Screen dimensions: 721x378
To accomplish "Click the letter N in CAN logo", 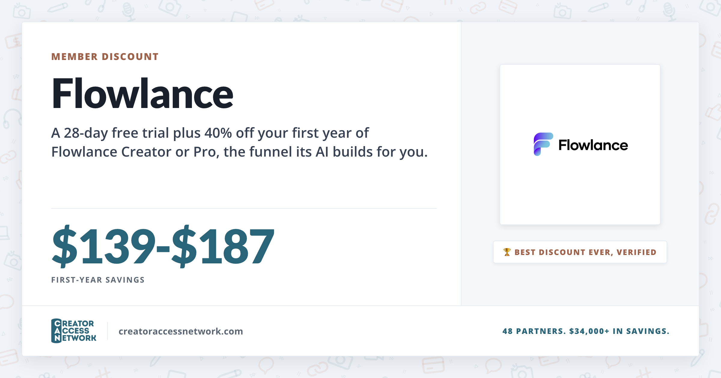I will (57, 338).
